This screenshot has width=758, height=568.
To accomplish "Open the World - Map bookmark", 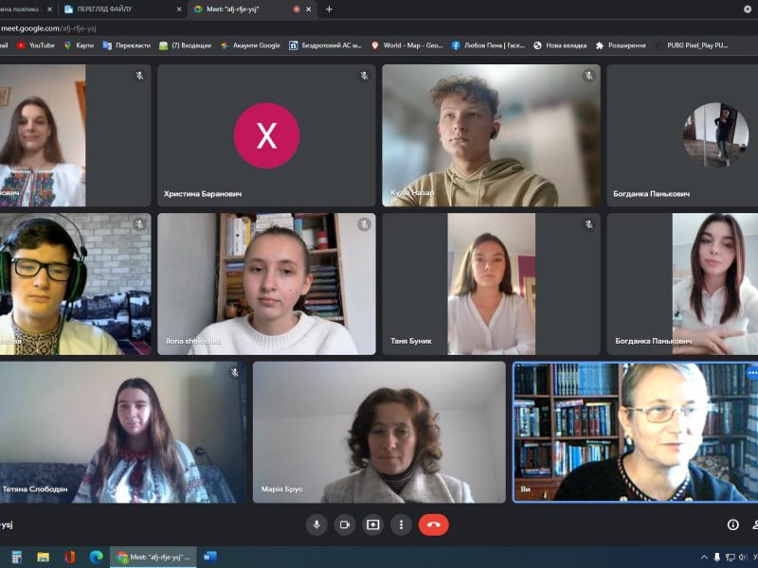I will click(407, 44).
